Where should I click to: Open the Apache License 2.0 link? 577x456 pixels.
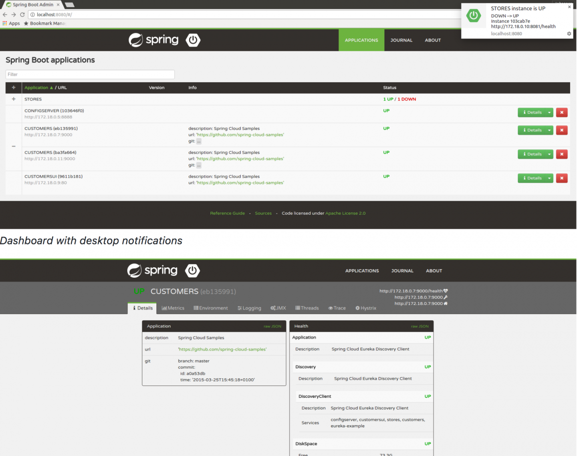(345, 213)
